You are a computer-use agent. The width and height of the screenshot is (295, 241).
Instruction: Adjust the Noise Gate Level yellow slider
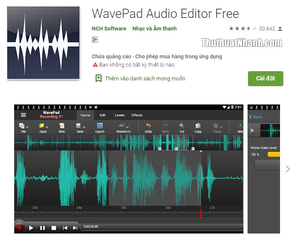click(x=274, y=154)
